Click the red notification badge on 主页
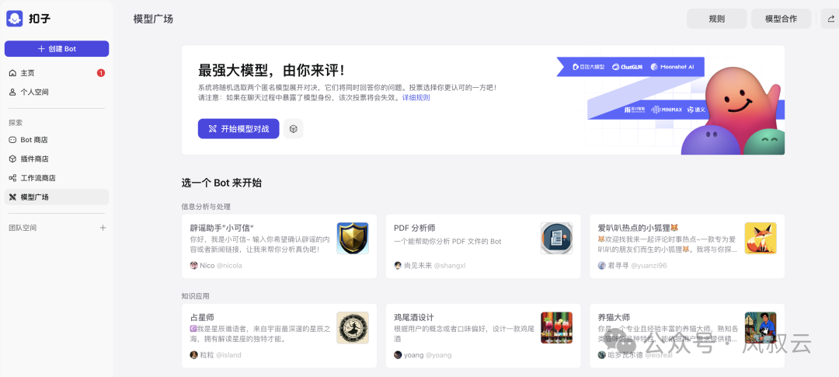839x377 pixels. click(x=101, y=73)
